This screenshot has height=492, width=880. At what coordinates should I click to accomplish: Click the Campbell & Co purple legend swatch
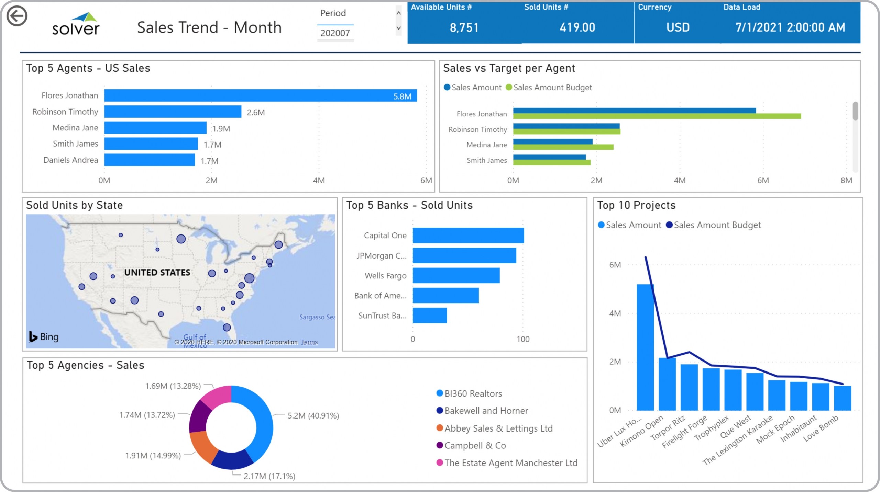tap(439, 445)
